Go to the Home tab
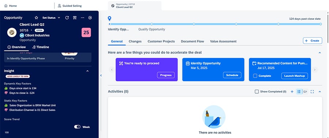329x138 pixels. click(11, 6)
